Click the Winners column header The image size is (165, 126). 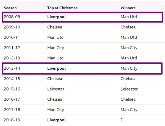[x=128, y=8]
